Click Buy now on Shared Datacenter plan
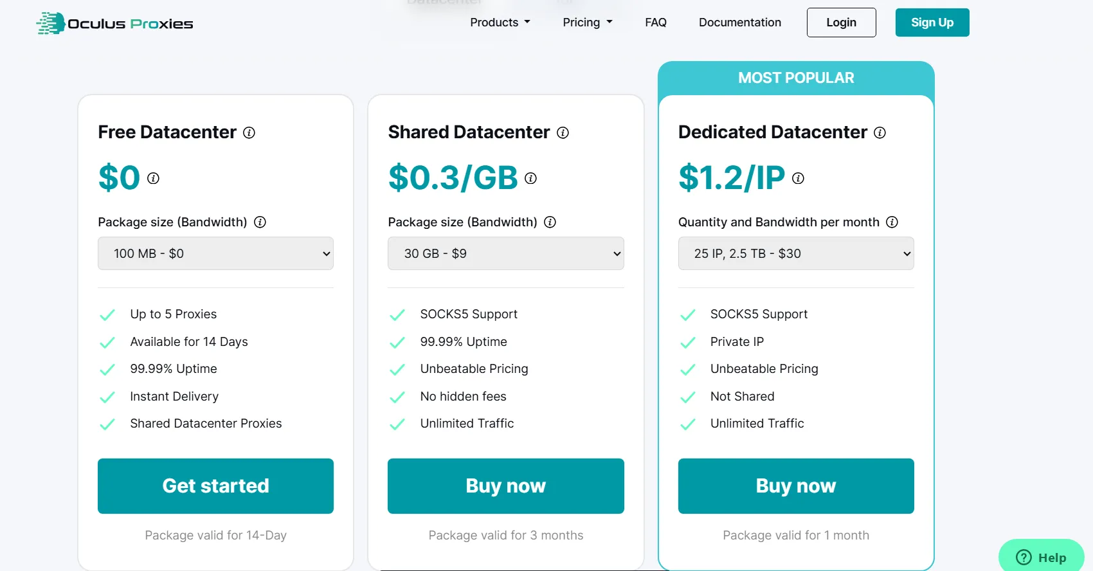The height and width of the screenshot is (571, 1093). (506, 486)
